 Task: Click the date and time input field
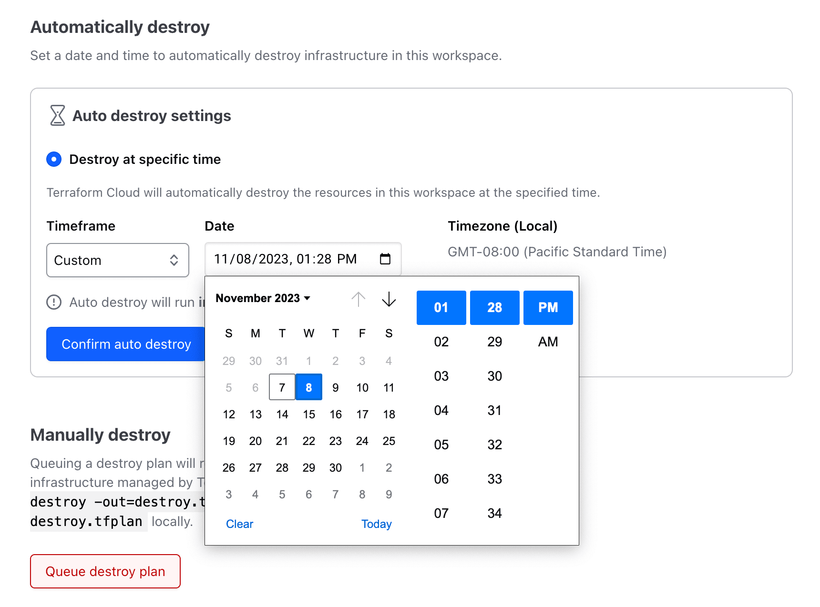click(291, 259)
